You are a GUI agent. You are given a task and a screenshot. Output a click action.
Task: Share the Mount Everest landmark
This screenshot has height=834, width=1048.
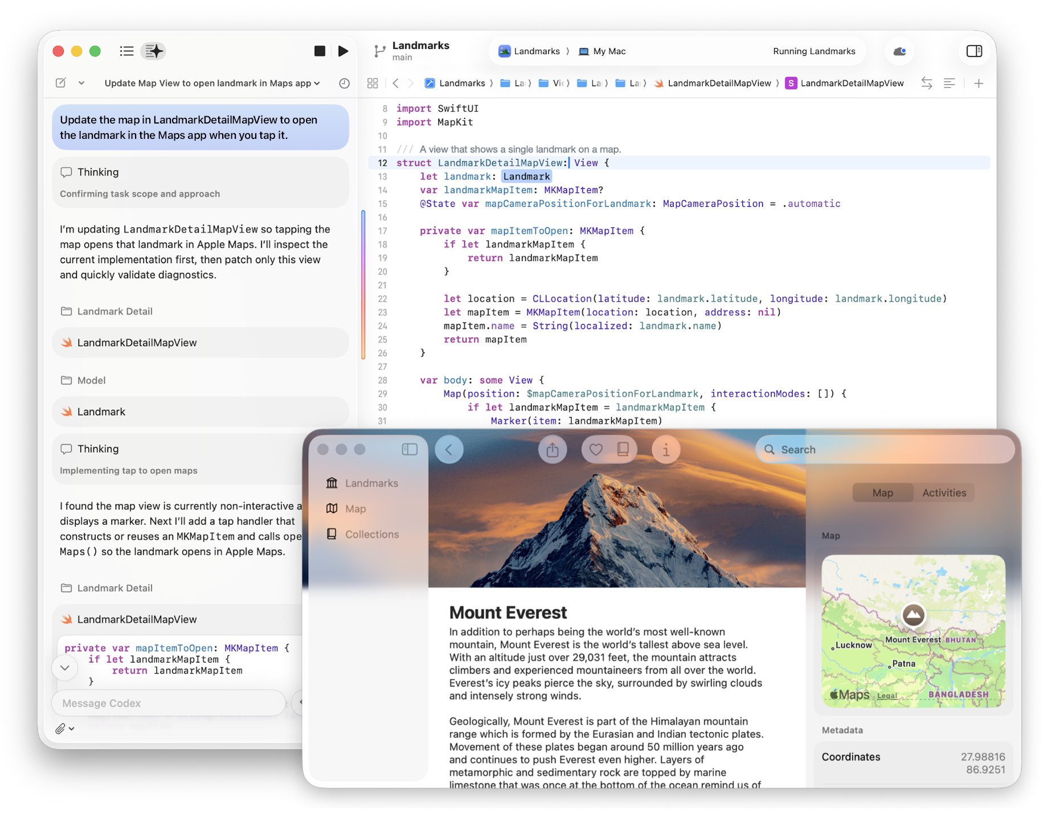pos(552,449)
